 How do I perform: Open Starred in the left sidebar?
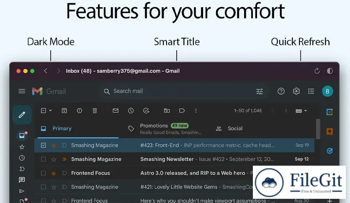[22, 147]
